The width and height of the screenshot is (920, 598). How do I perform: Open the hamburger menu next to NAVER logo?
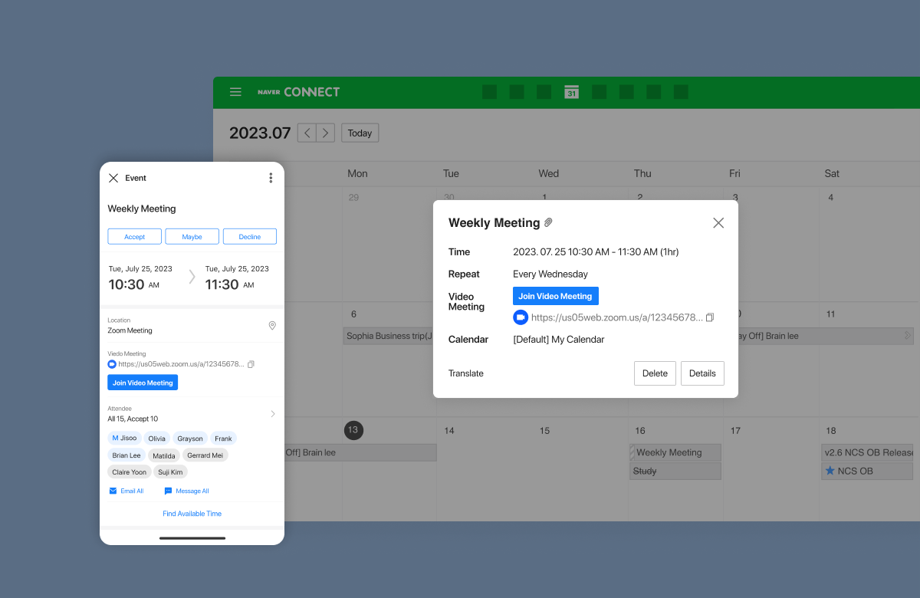[235, 91]
